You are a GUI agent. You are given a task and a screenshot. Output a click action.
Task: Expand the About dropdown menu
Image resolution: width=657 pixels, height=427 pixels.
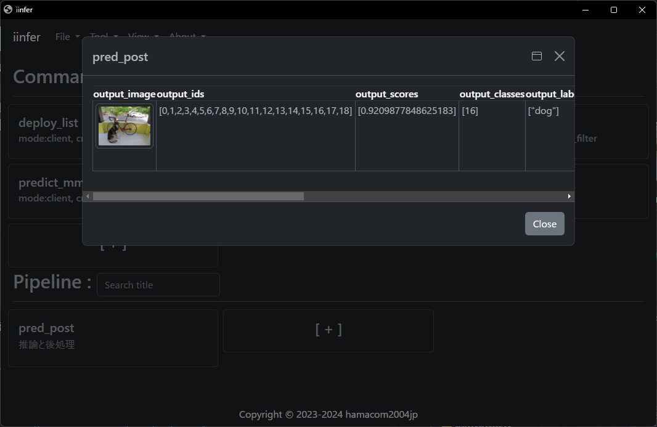187,37
